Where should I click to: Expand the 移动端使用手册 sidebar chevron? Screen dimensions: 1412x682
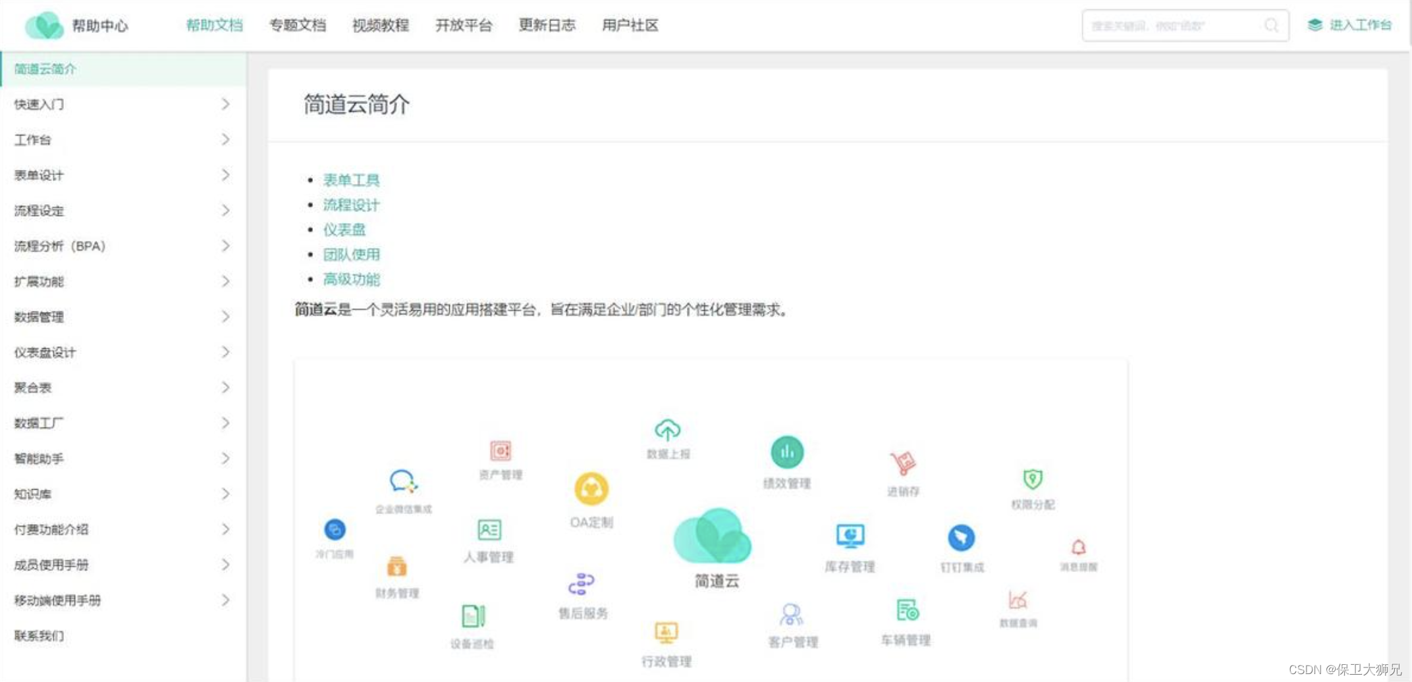(225, 600)
